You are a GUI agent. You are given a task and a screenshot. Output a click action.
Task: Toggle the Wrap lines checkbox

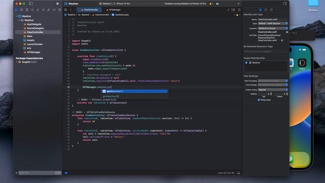tap(258, 100)
